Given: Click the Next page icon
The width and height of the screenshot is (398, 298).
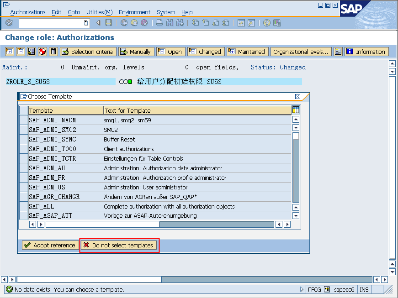Looking at the screenshot, I should pos(216,23).
